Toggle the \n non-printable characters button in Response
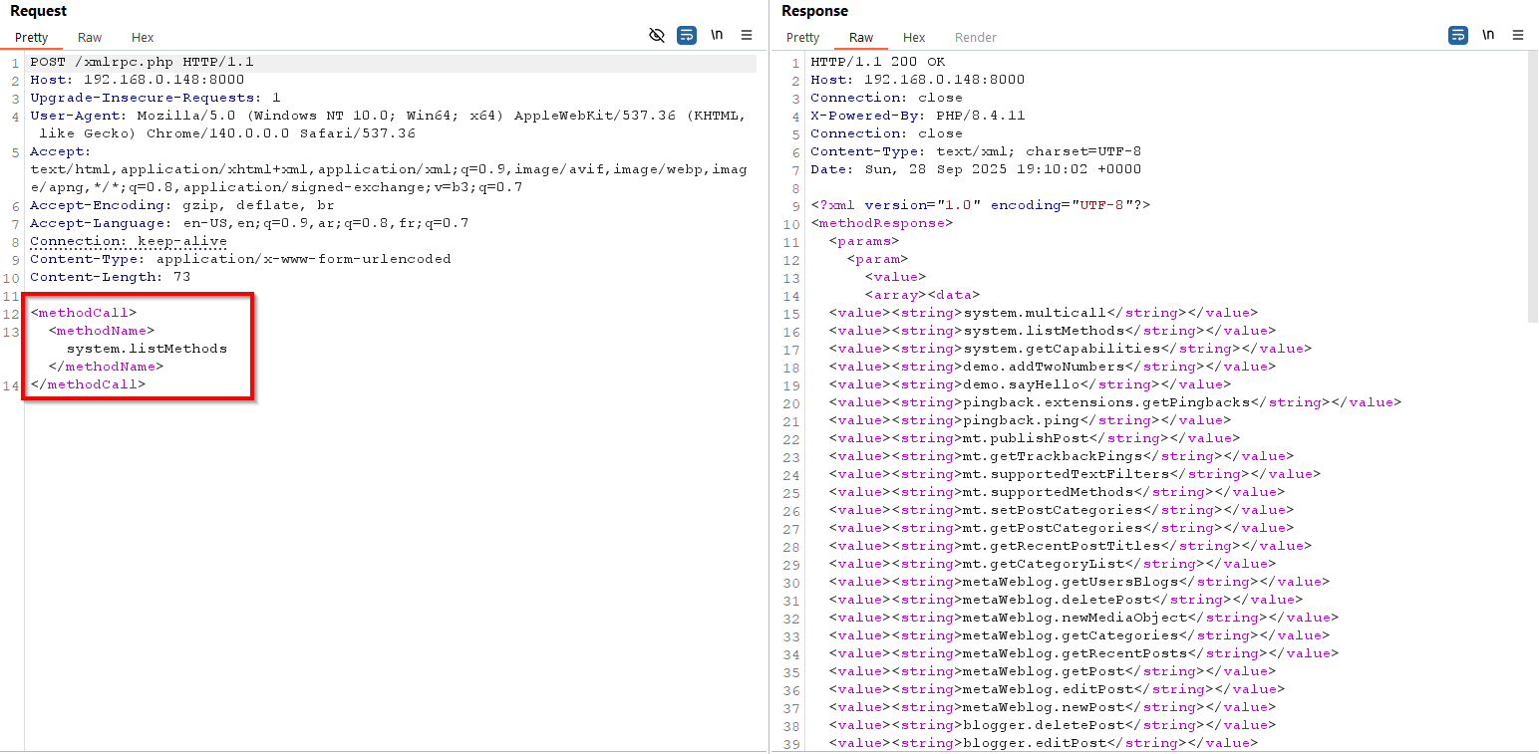1539x754 pixels. [1488, 35]
